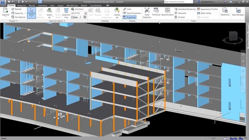Click the Save Selection icon
Viewport: 249px width, 140px height.
point(40,11)
